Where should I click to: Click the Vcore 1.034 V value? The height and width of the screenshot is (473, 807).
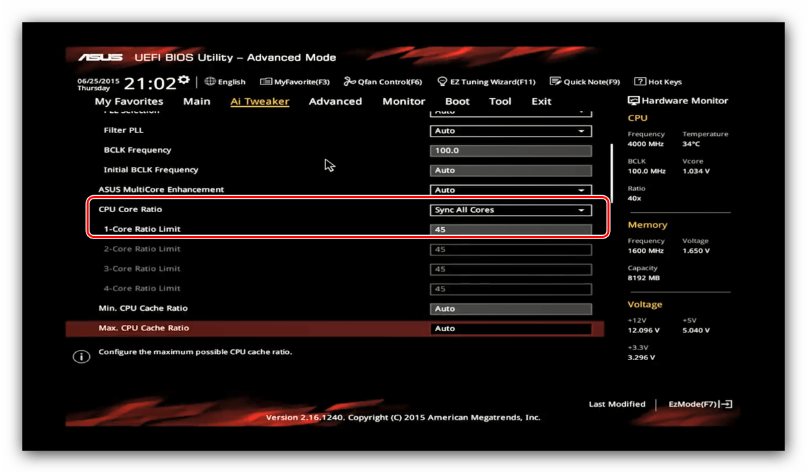pos(696,171)
